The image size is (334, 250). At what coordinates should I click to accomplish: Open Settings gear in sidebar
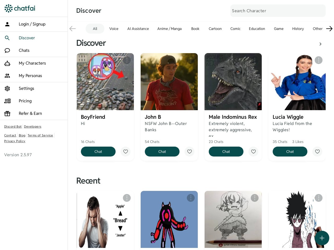tap(7, 89)
